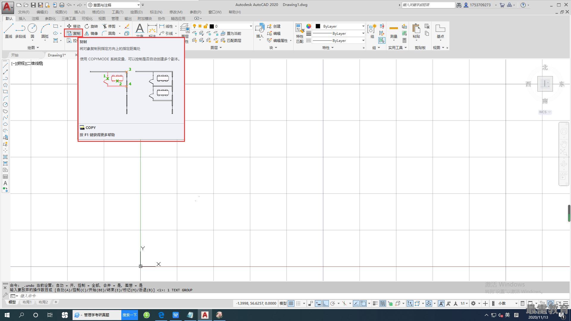Select the Circle (圆) tool
571x321 pixels.
click(32, 31)
